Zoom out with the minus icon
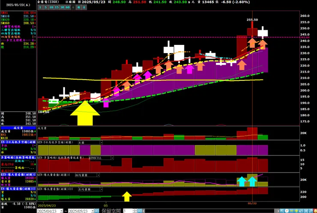The width and height of the screenshot is (317, 213). point(292,211)
